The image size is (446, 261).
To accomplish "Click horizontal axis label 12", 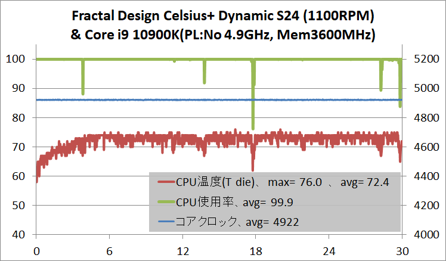I will coord(182,251).
